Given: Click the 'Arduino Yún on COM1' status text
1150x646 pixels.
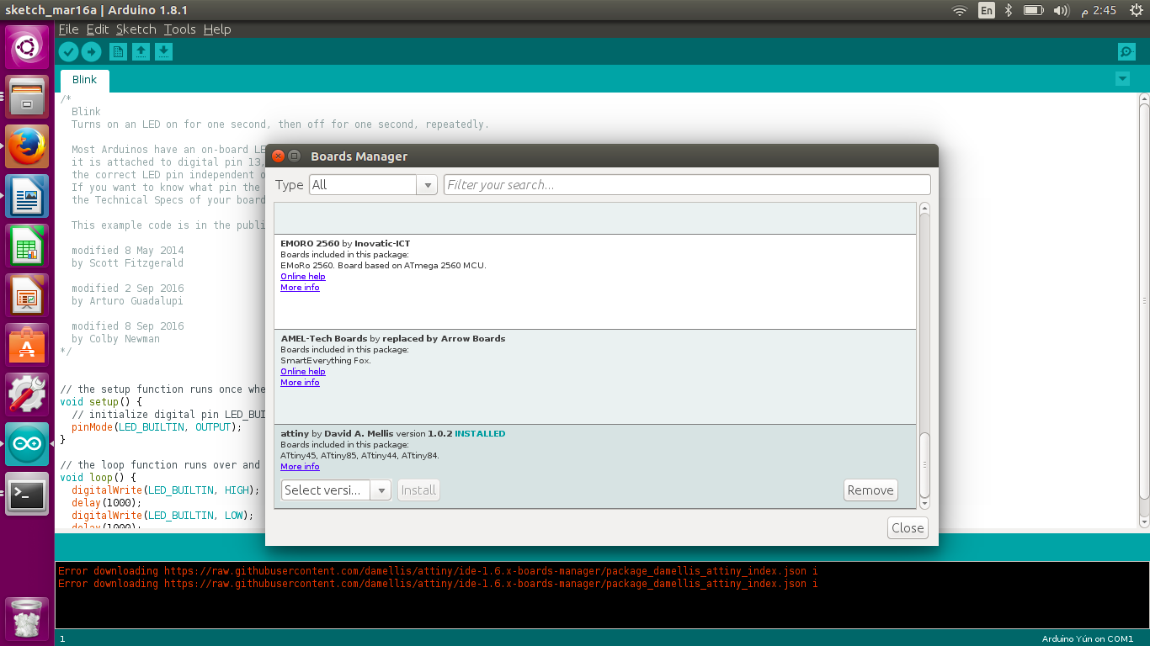Looking at the screenshot, I should [1088, 639].
